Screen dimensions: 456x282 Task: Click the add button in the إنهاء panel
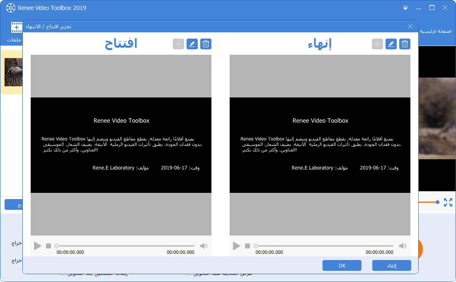coord(377,44)
